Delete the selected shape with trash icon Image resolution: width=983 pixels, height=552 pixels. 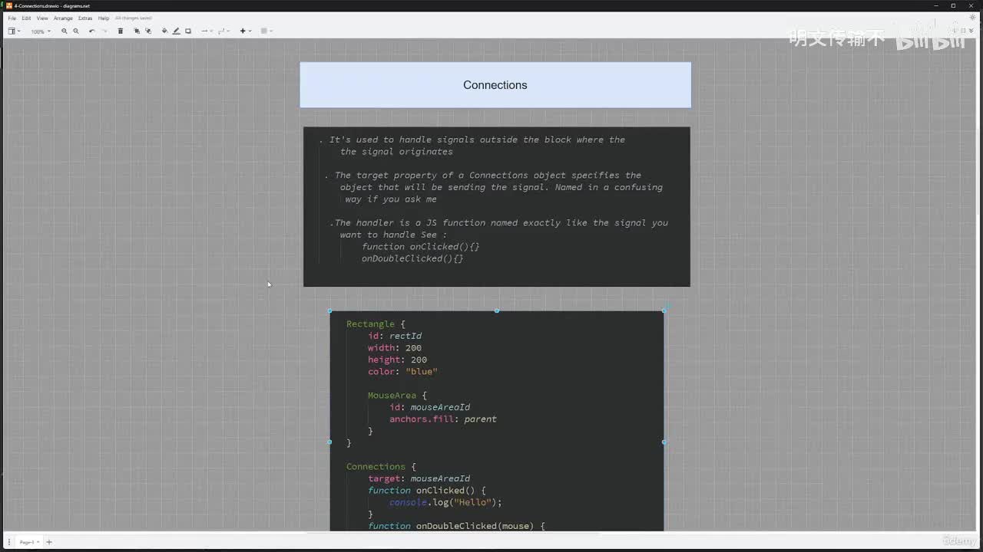[121, 31]
